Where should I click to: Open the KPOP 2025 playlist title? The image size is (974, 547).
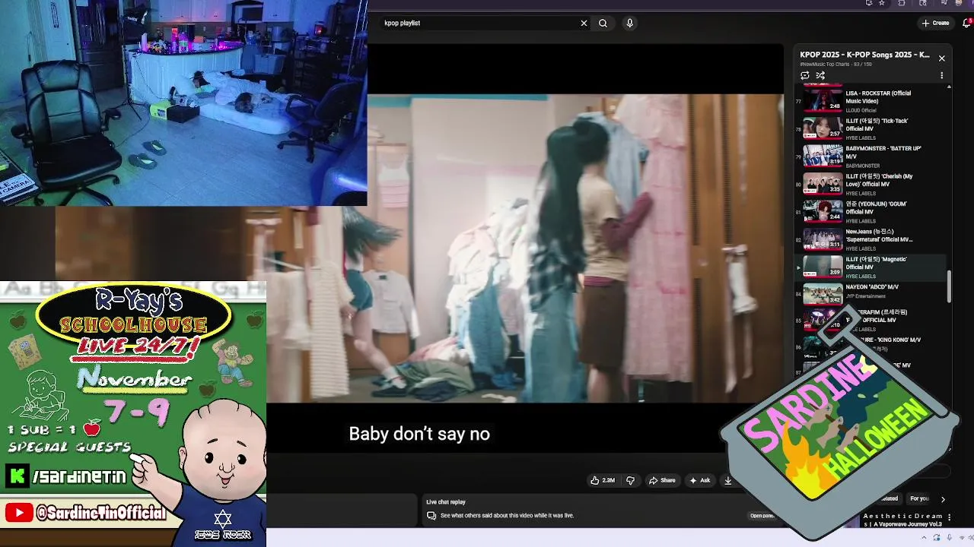864,55
